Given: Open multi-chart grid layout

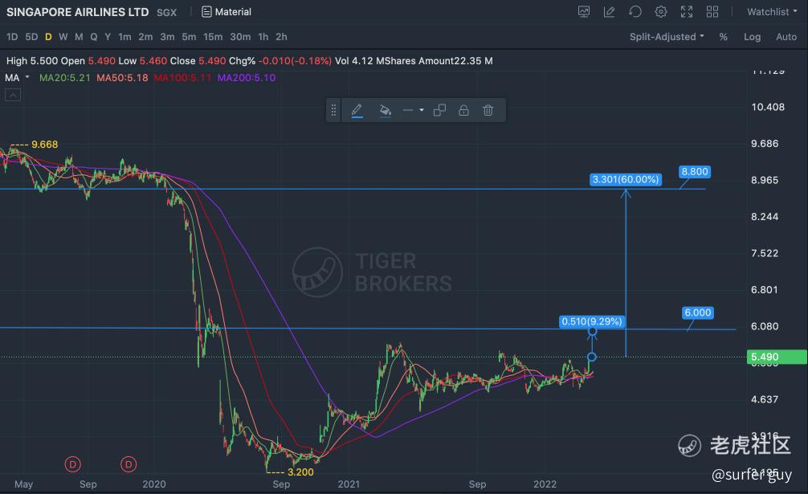Looking at the screenshot, I should (712, 12).
